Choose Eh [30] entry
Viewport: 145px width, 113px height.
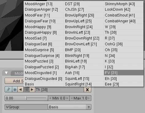click(124, 79)
